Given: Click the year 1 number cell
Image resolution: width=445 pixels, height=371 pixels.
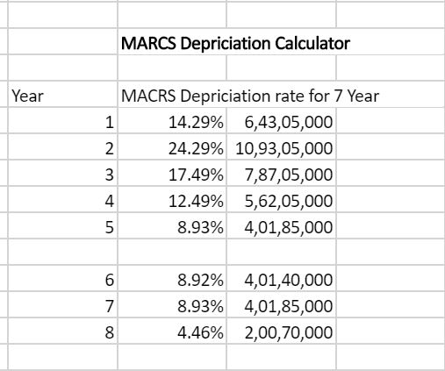Looking at the screenshot, I should [63, 122].
